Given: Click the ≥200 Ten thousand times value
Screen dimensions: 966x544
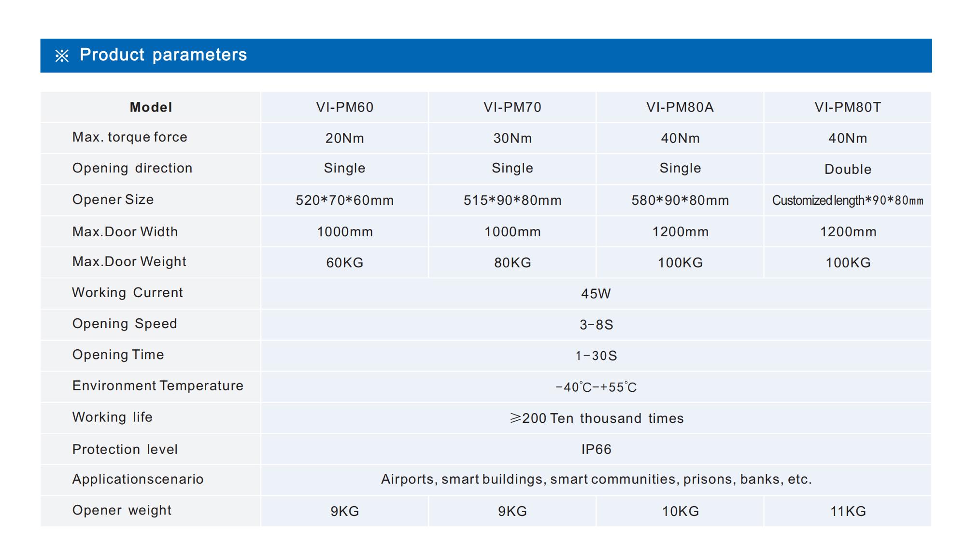Looking at the screenshot, I should (x=597, y=418).
